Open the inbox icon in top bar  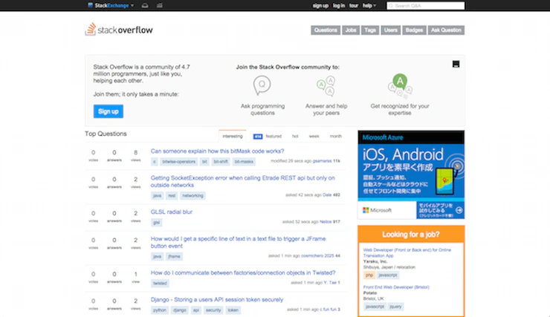coord(144,5)
